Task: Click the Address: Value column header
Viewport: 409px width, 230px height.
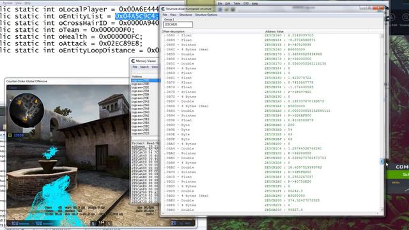Action: click(x=274, y=31)
